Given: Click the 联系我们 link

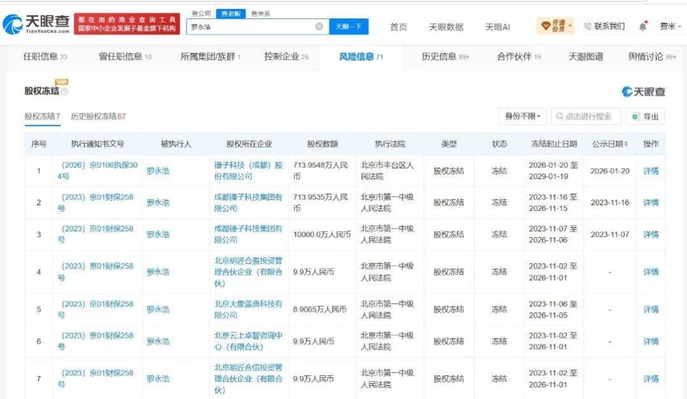Looking at the screenshot, I should coord(604,26).
